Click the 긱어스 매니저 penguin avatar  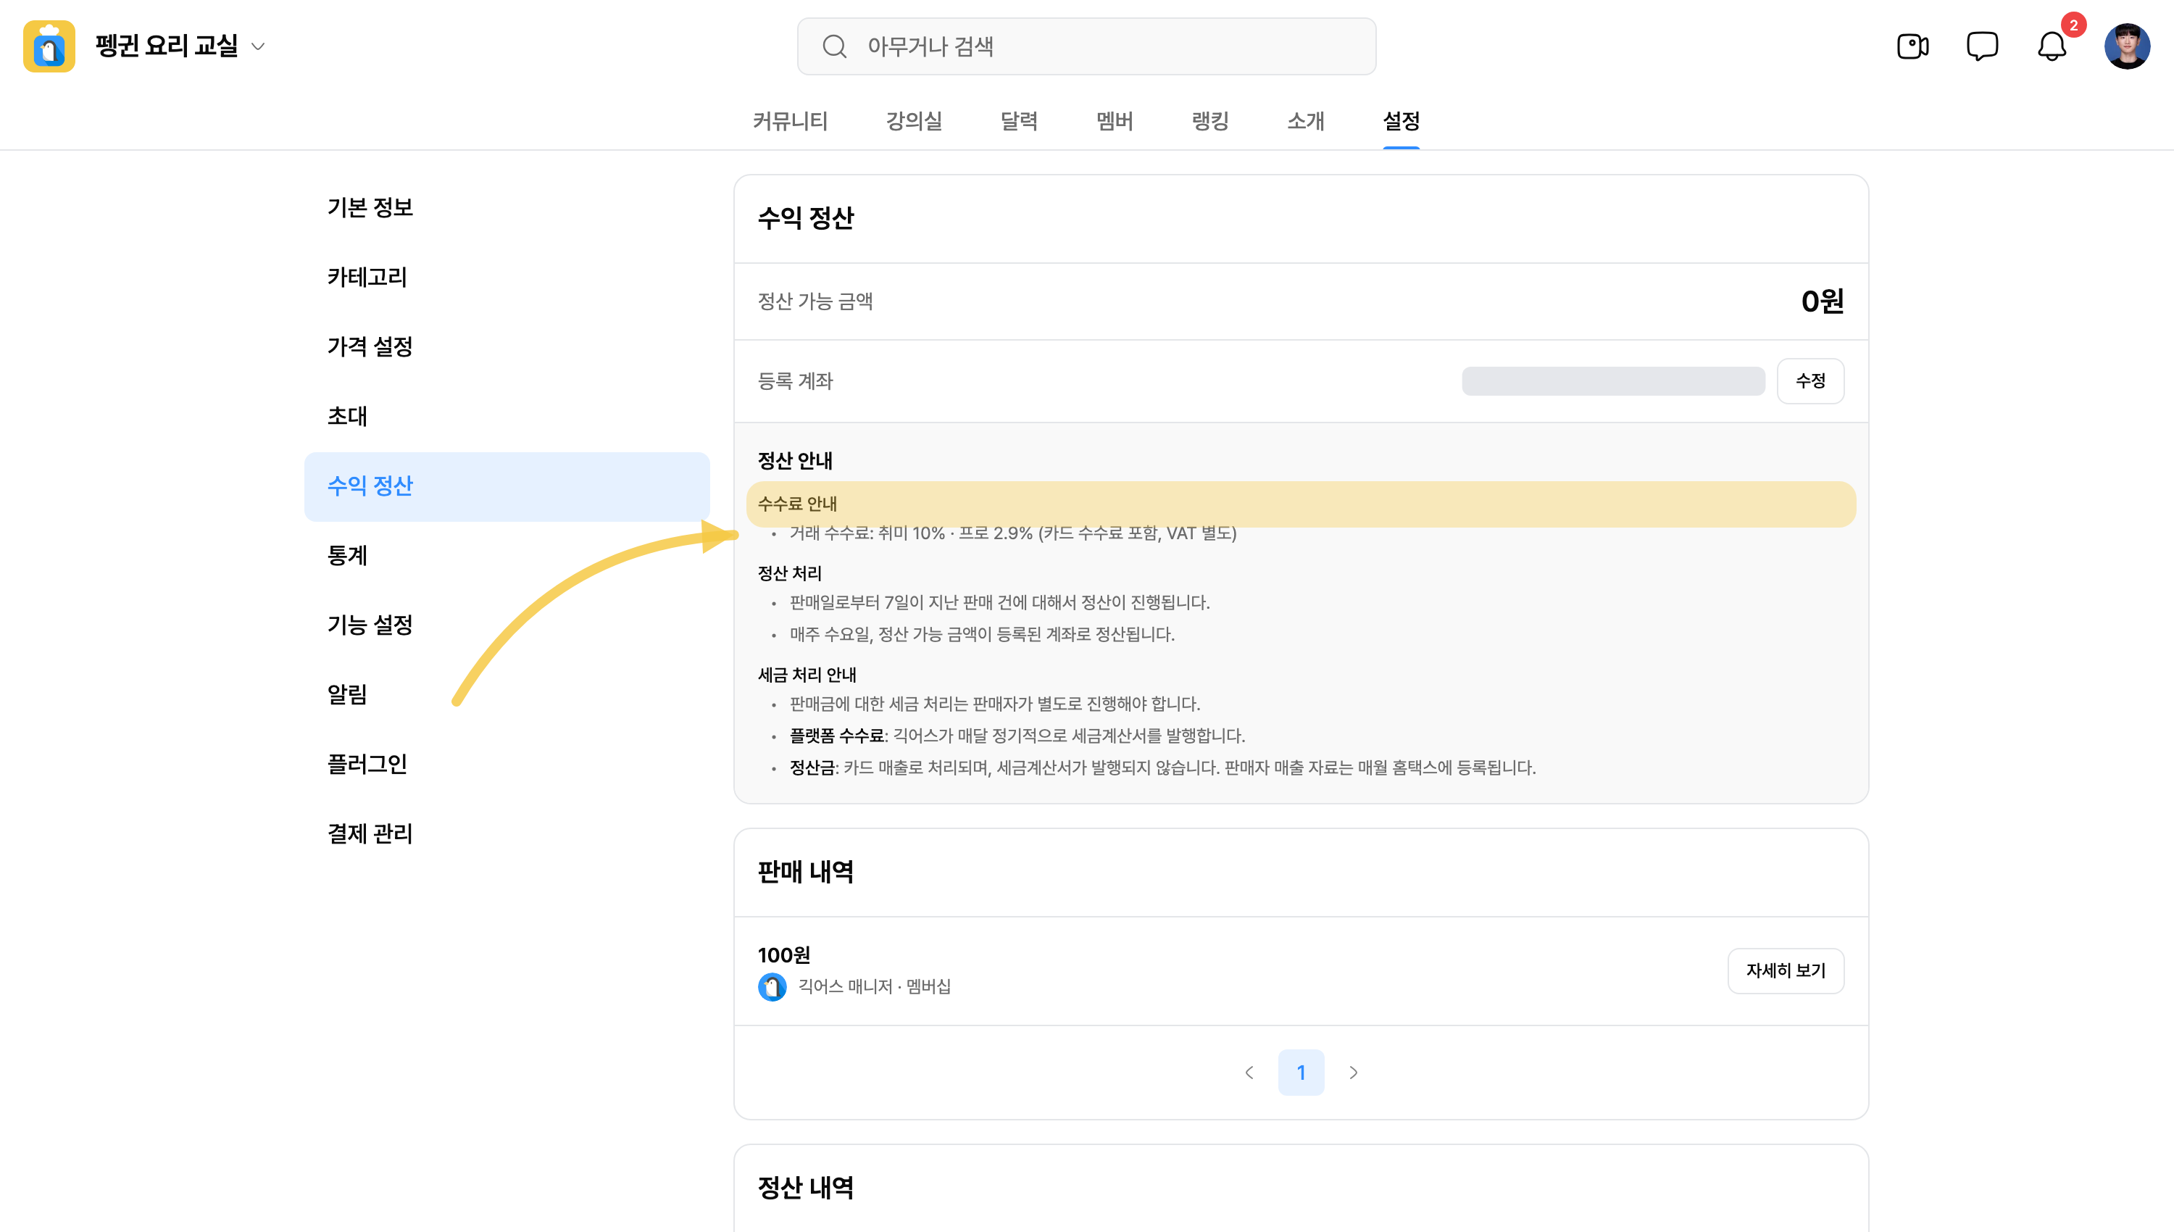click(x=772, y=986)
